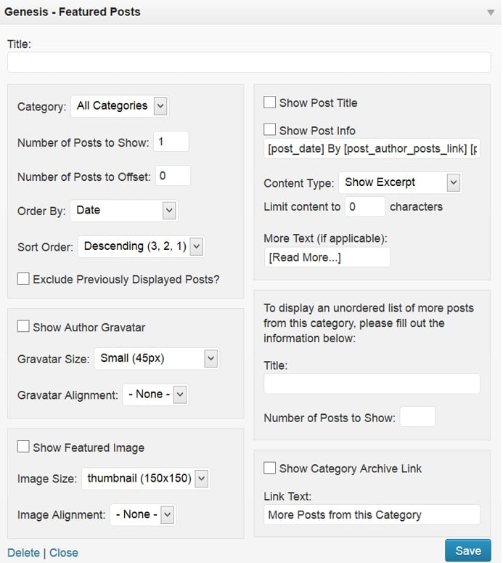503x563 pixels.
Task: Click the More Text field with Read More
Action: 327,257
